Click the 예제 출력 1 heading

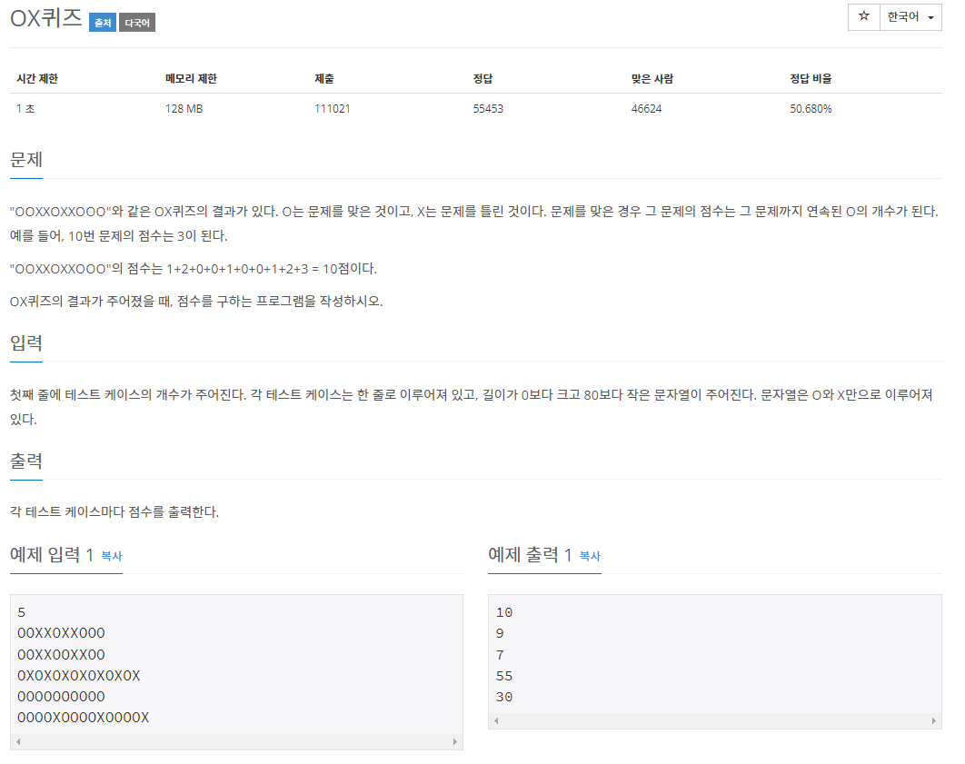pos(530,555)
